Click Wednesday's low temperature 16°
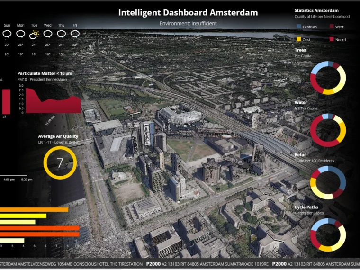The width and height of the screenshot is (360, 270). pyautogui.click(x=47, y=54)
